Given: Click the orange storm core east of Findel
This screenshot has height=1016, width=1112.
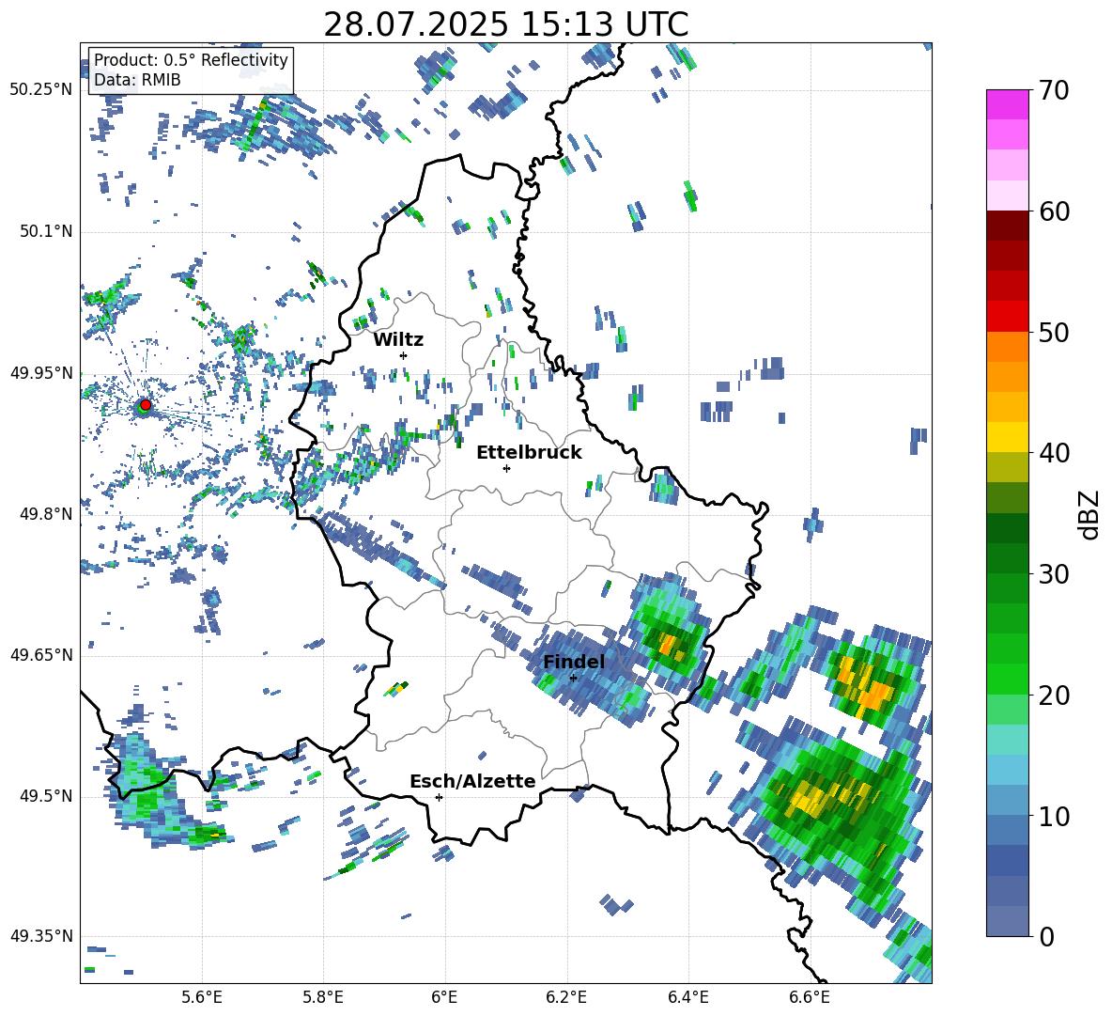Looking at the screenshot, I should click(668, 645).
